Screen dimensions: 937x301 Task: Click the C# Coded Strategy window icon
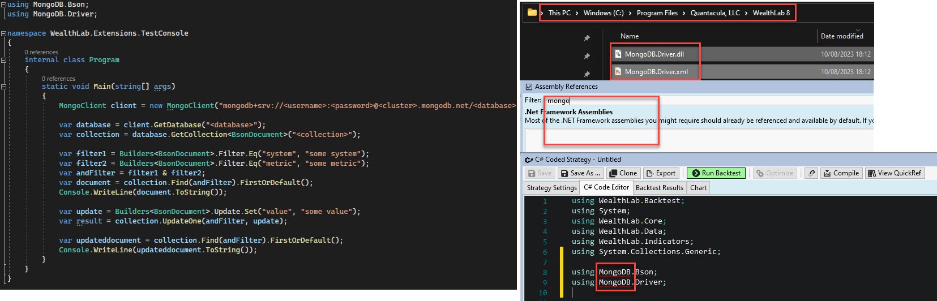click(529, 160)
